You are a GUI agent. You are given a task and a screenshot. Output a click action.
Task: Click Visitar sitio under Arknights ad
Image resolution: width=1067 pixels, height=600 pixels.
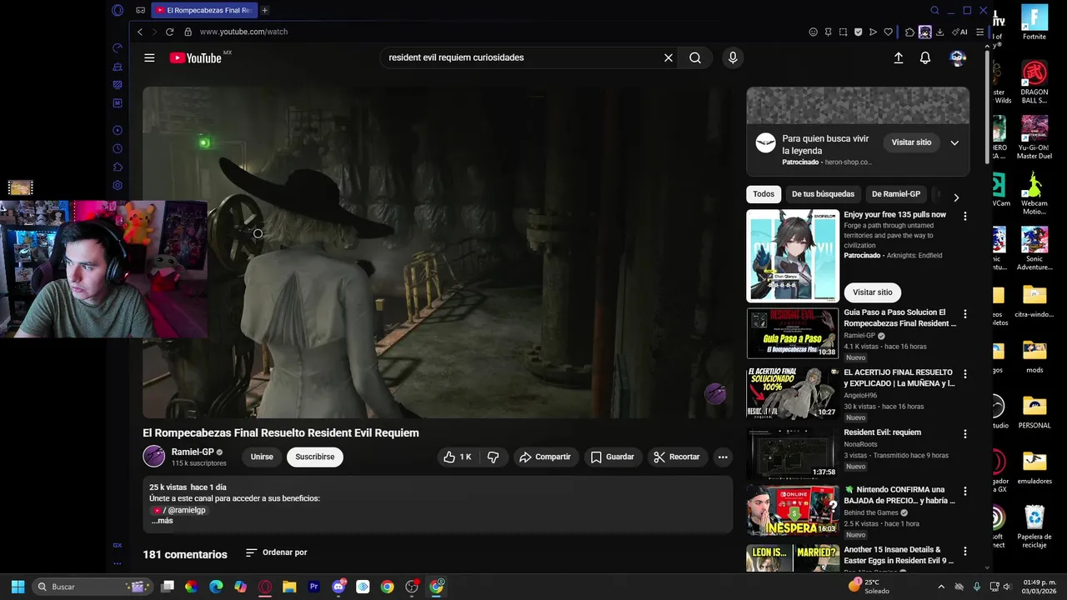pyautogui.click(x=872, y=292)
